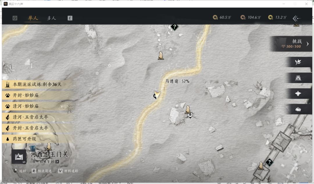
Task: Click the 60.5万 currency indicator
Action: tap(222, 17)
